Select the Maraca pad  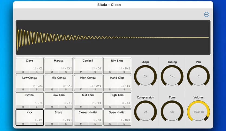coord(59,66)
